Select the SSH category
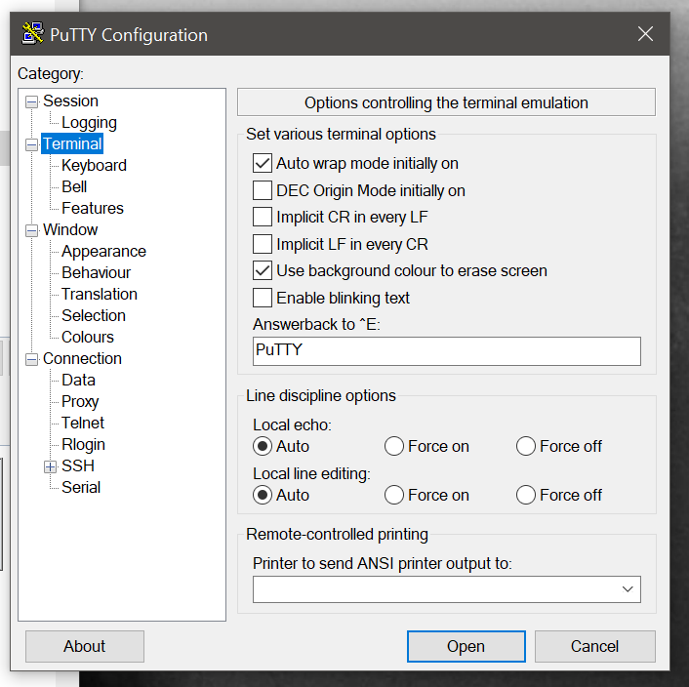 [78, 466]
